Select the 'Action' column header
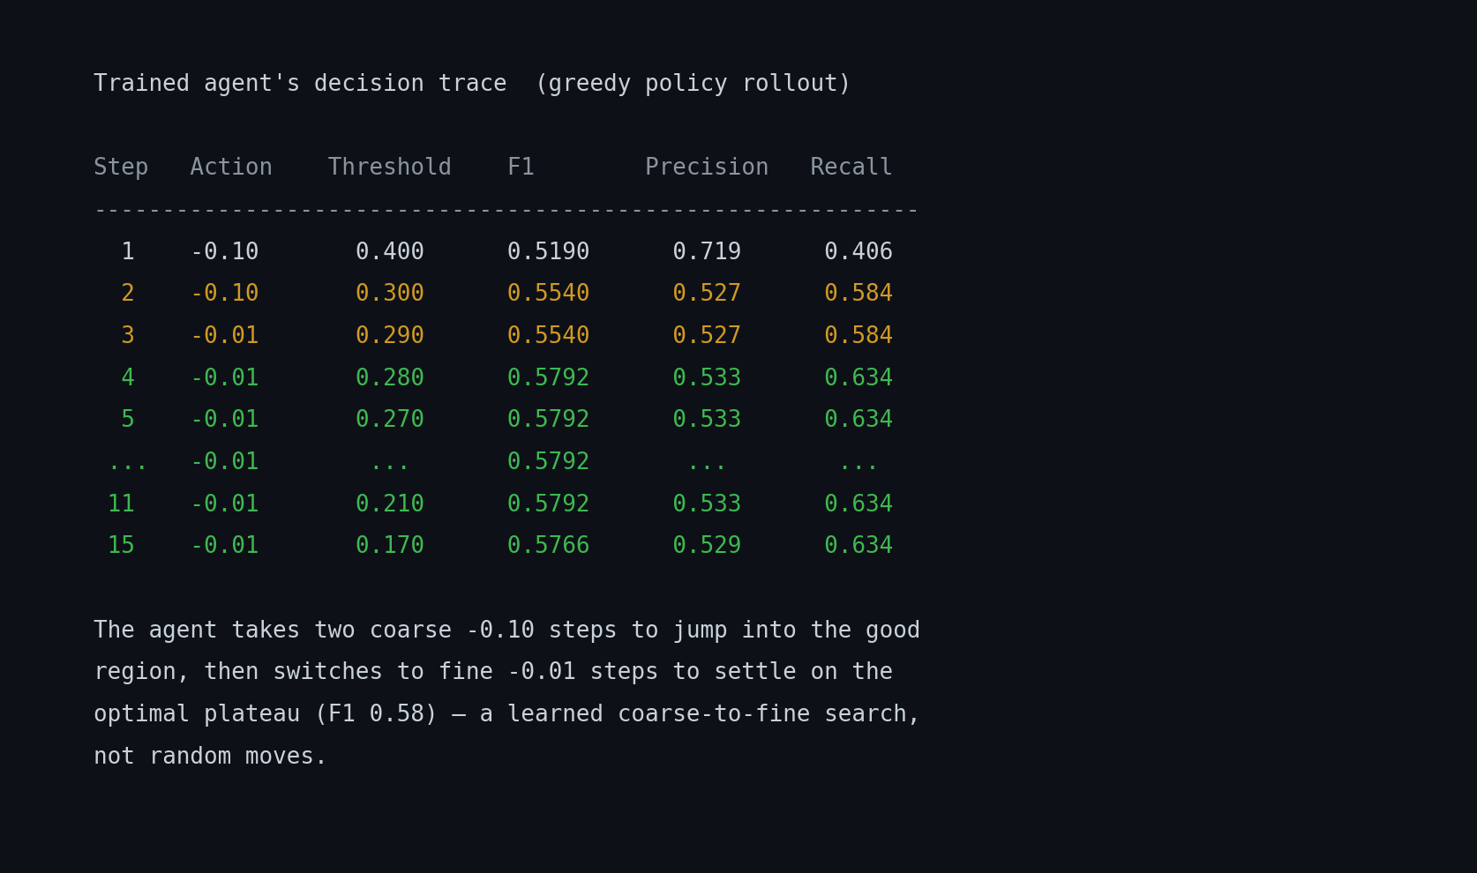Viewport: 1477px width, 873px height. coord(231,168)
